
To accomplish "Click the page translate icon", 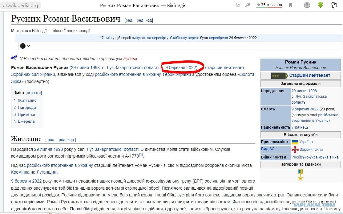I will [248, 5].
